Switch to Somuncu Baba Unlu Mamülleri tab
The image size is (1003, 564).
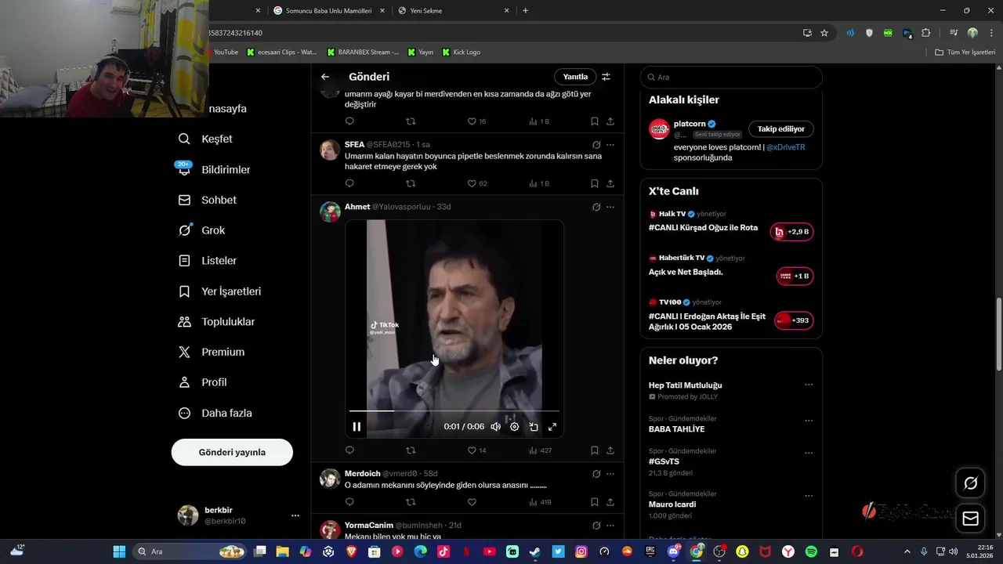click(x=329, y=10)
